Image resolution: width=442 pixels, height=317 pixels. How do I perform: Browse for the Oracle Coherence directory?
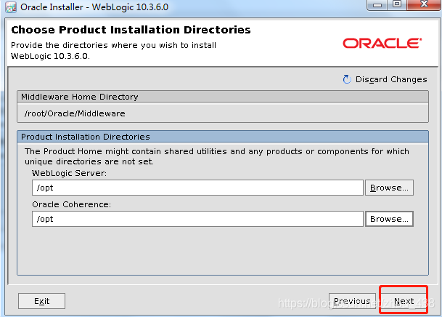pos(389,219)
